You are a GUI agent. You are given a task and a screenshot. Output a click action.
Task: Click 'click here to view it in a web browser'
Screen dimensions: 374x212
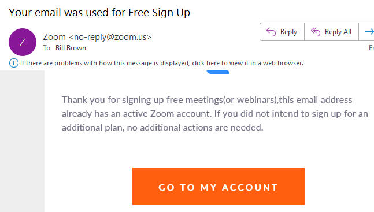247,63
